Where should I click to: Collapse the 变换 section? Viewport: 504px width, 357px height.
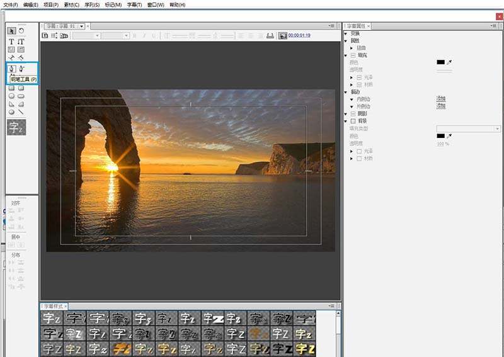click(x=346, y=33)
